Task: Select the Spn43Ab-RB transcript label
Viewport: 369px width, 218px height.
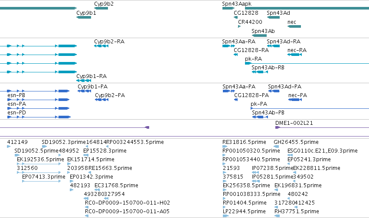Action: click(268, 68)
